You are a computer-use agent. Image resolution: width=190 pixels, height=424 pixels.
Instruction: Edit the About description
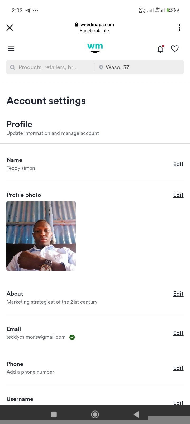click(x=178, y=294)
